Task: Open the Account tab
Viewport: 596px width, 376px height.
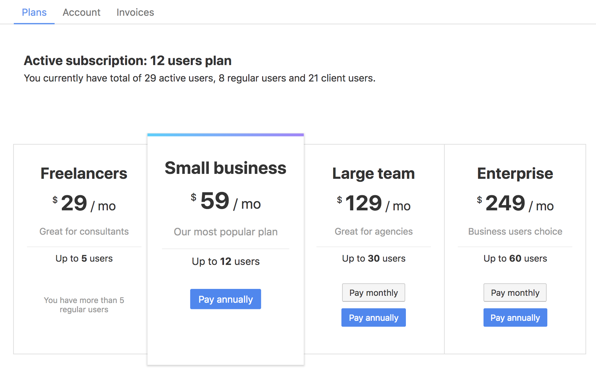Action: pyautogui.click(x=81, y=12)
